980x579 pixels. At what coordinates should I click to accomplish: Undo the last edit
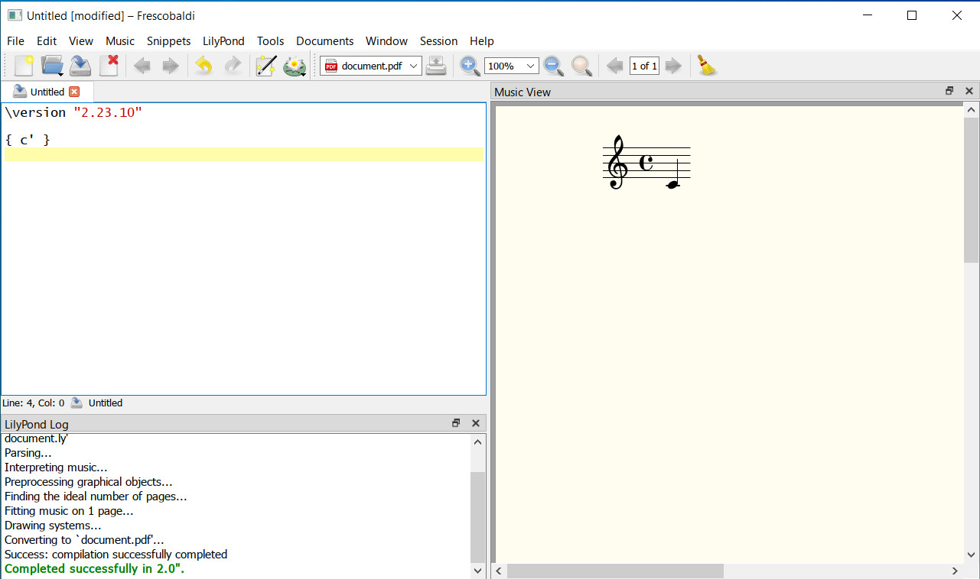pos(203,66)
